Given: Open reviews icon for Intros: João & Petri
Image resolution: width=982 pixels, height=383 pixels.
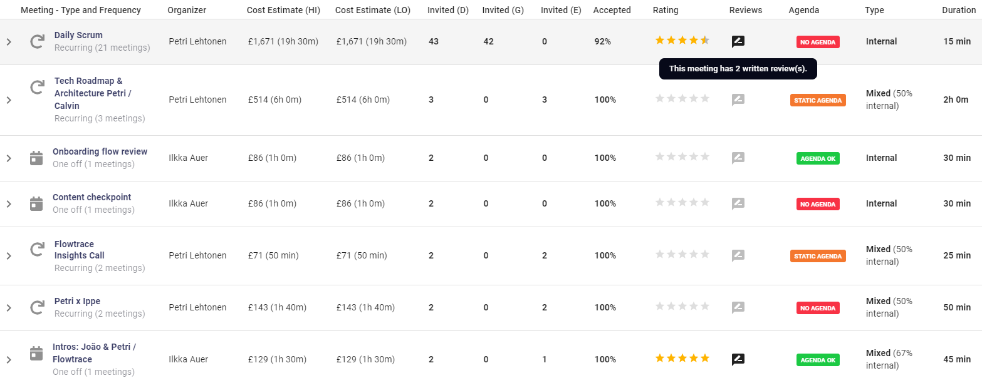Looking at the screenshot, I should pos(738,359).
